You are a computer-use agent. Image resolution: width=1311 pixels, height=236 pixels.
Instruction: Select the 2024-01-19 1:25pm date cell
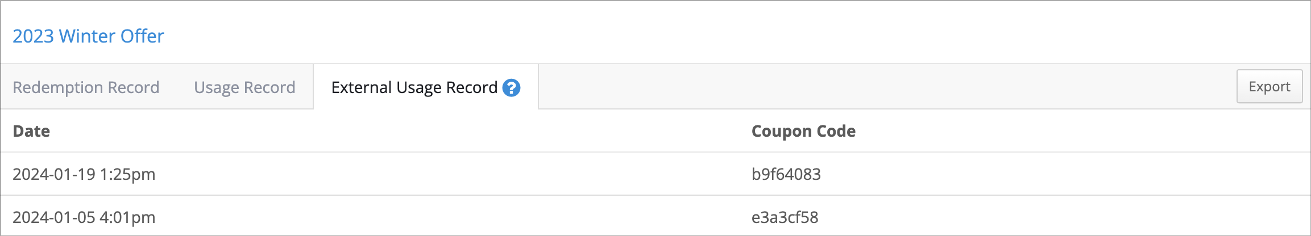[x=84, y=174]
